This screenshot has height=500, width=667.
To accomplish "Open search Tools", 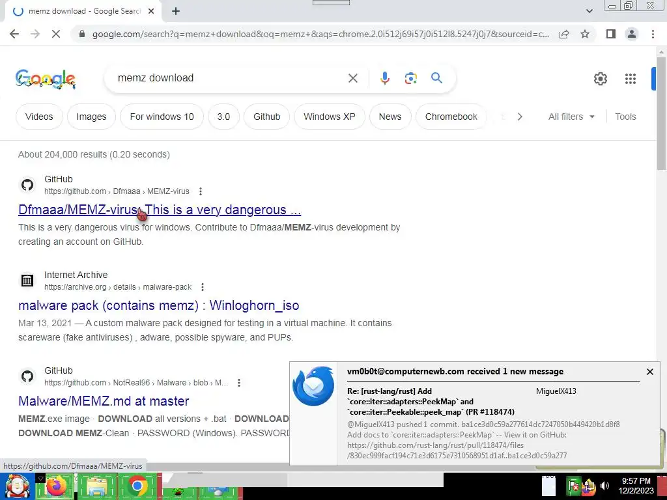I will [625, 117].
